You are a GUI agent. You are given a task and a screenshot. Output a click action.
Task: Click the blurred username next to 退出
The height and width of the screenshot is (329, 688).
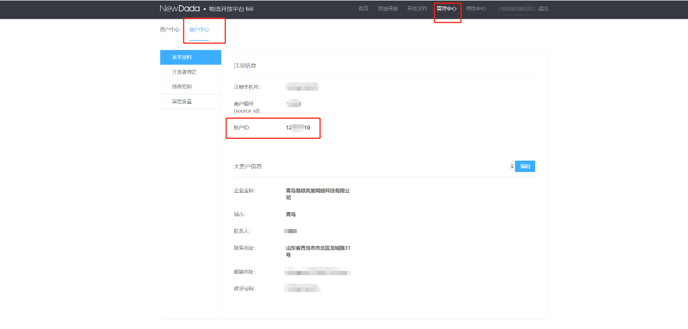click(x=515, y=9)
